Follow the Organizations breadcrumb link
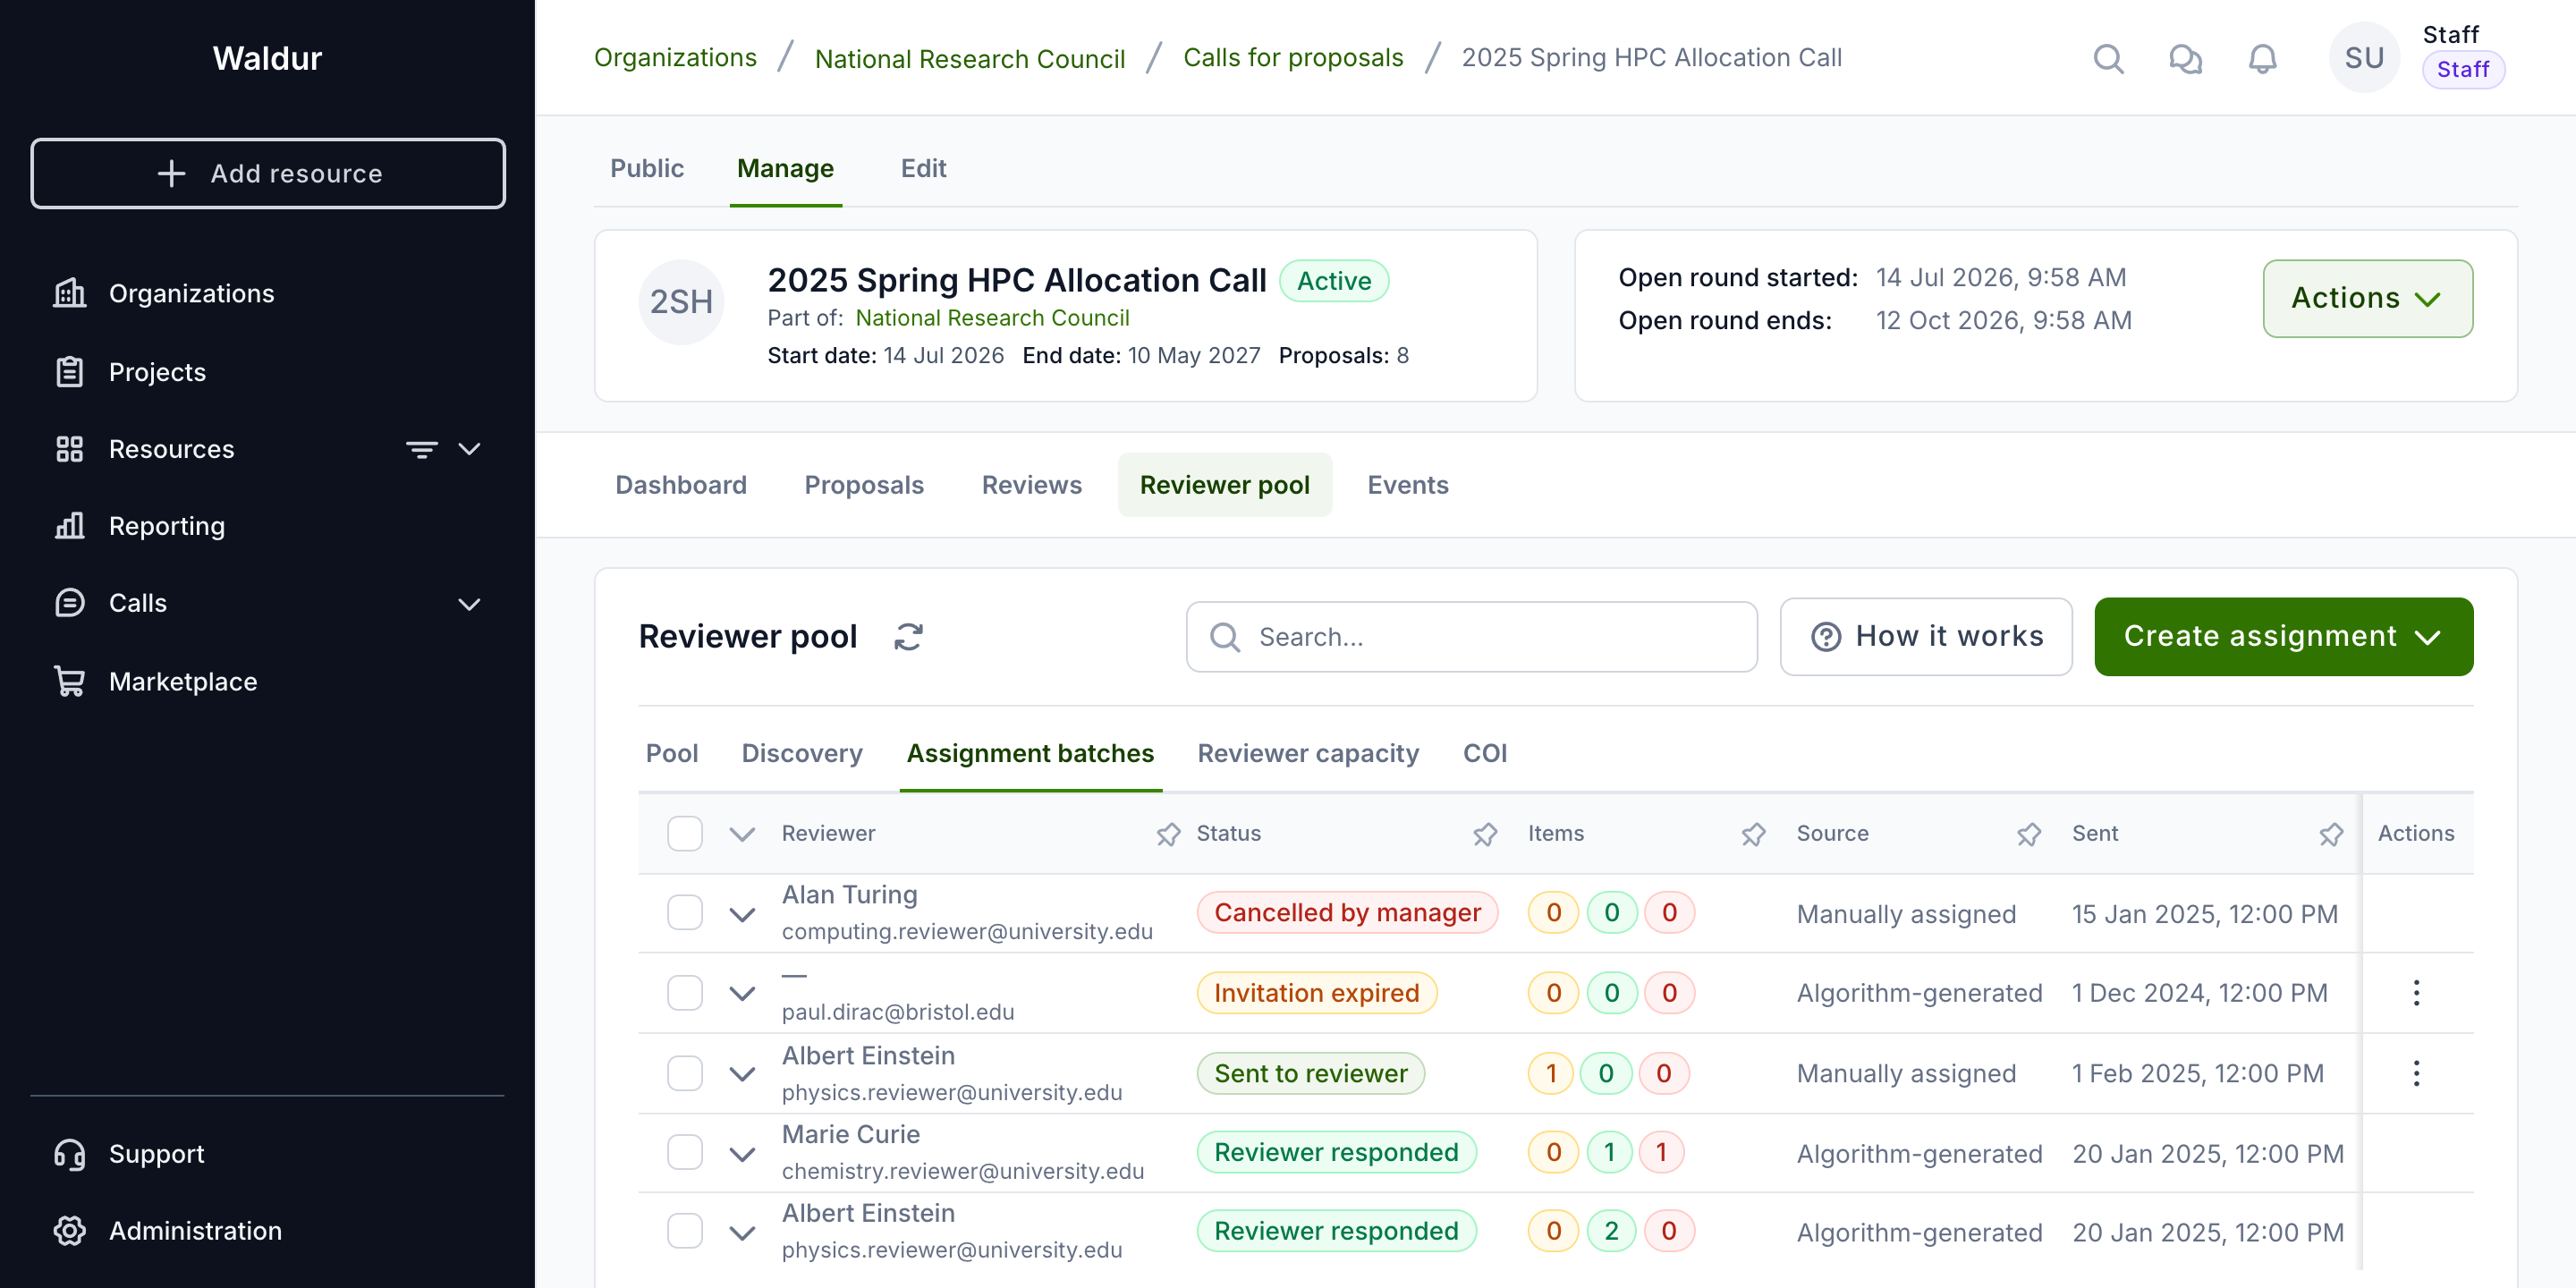This screenshot has height=1288, width=2576. point(675,58)
